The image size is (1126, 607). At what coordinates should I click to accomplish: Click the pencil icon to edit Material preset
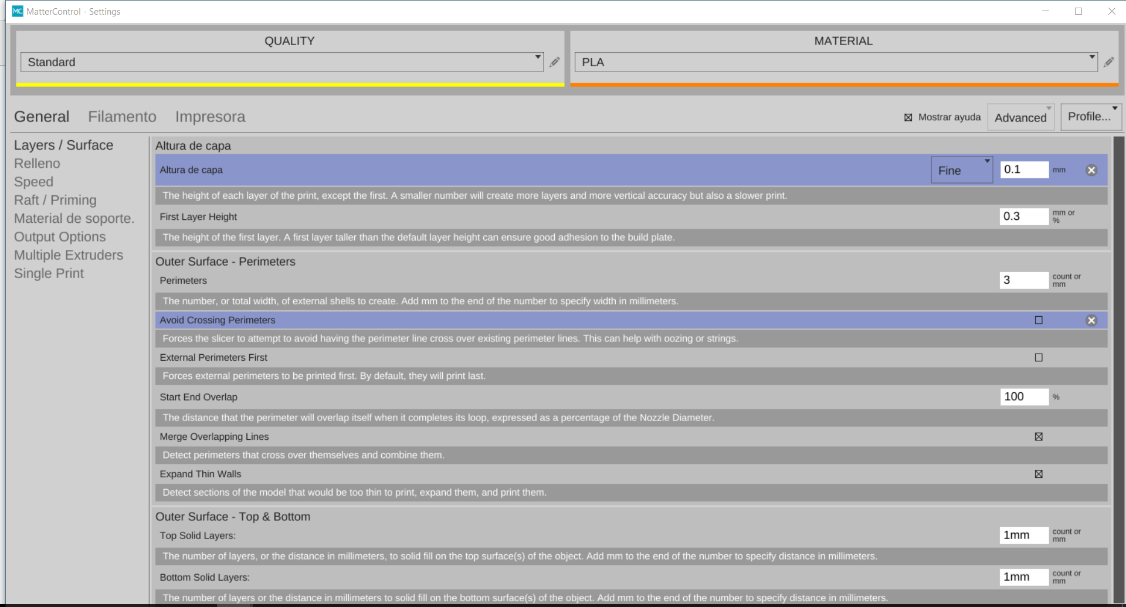(x=1108, y=62)
